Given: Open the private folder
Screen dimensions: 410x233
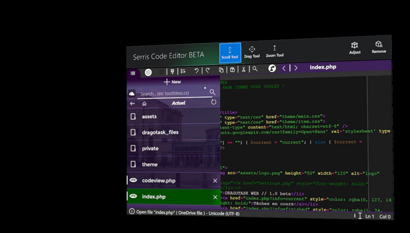Looking at the screenshot, I should (174, 149).
